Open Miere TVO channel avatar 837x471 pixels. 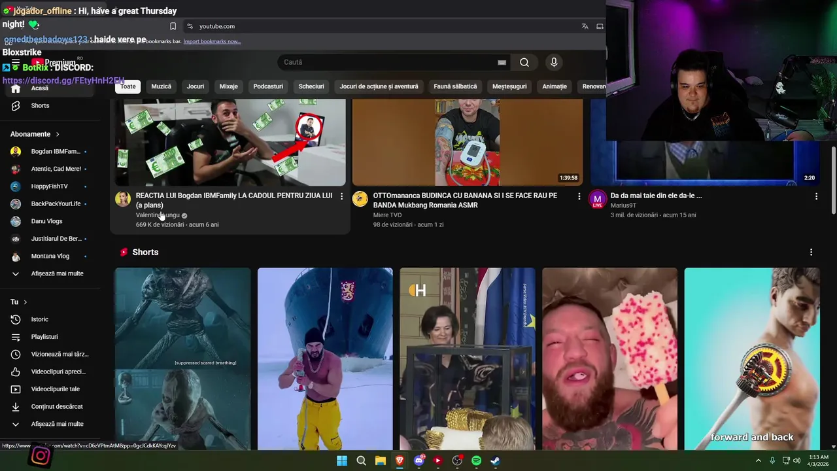coord(360,199)
